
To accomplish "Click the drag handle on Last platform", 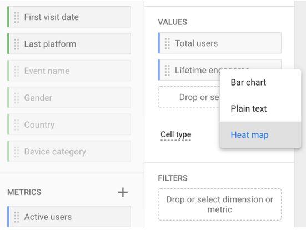I will tap(17, 44).
